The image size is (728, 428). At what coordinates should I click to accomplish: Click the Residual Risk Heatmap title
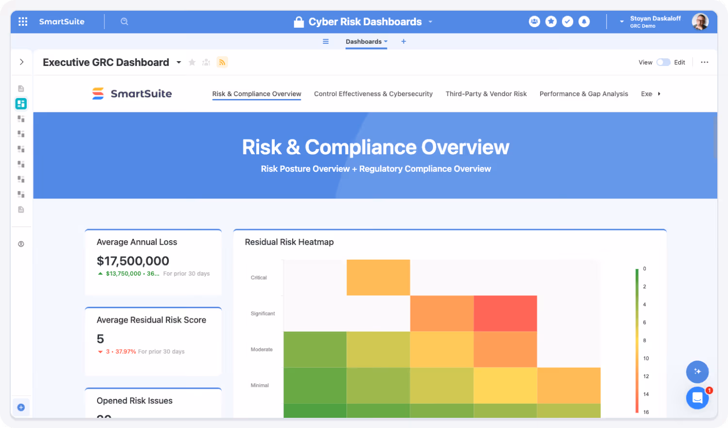[289, 242]
